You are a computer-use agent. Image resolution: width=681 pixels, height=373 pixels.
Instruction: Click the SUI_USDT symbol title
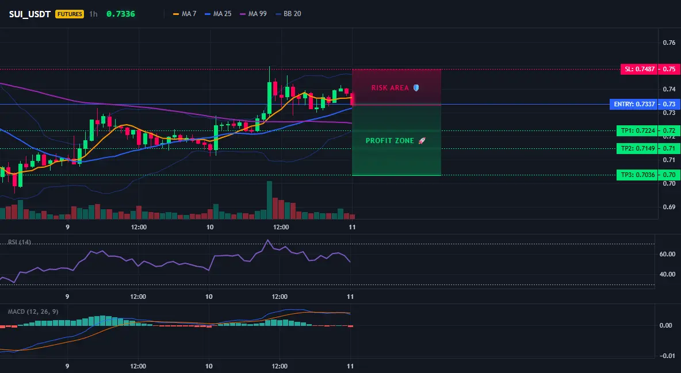(x=30, y=14)
